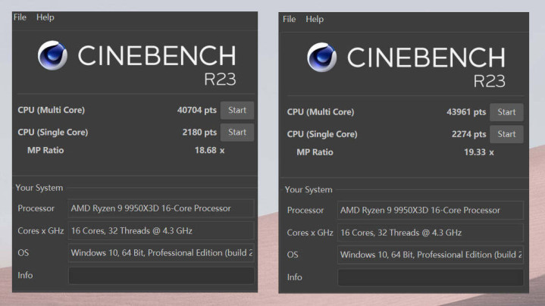
Task: Click MP Ratio label in right window
Action: [315, 152]
